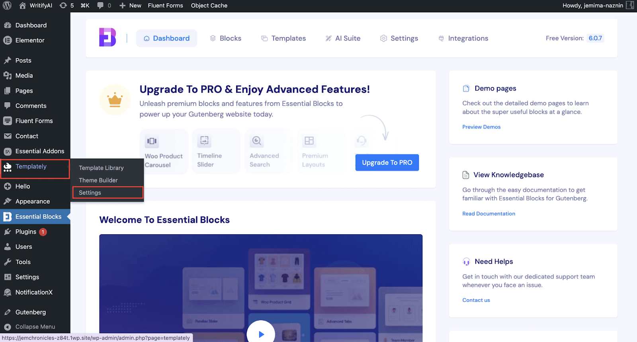637x342 pixels.
Task: Click the Demo pages heading
Action: click(x=495, y=88)
